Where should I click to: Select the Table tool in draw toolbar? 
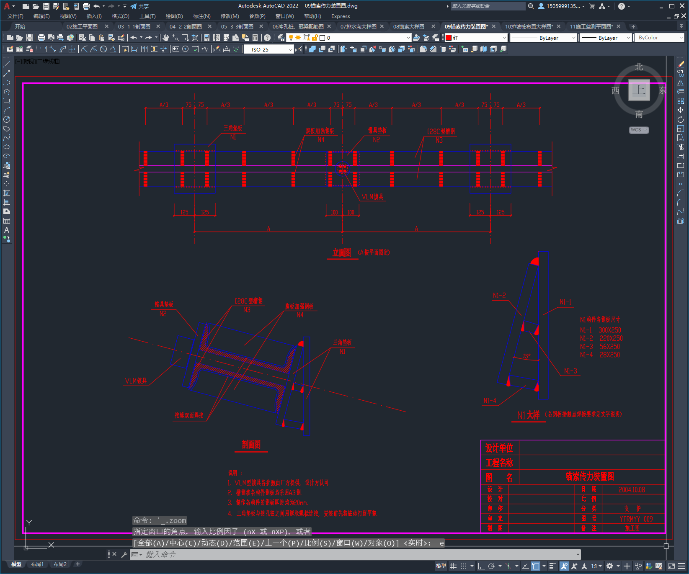pyautogui.click(x=7, y=221)
